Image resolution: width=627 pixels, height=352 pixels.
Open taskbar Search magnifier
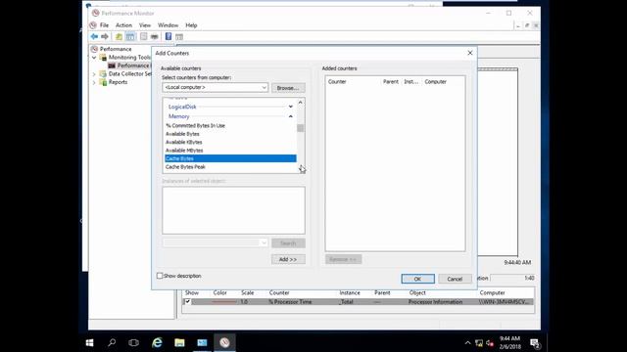[x=112, y=342]
